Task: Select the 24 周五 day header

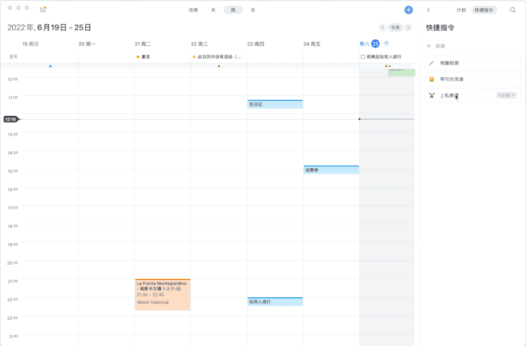Action: click(312, 44)
